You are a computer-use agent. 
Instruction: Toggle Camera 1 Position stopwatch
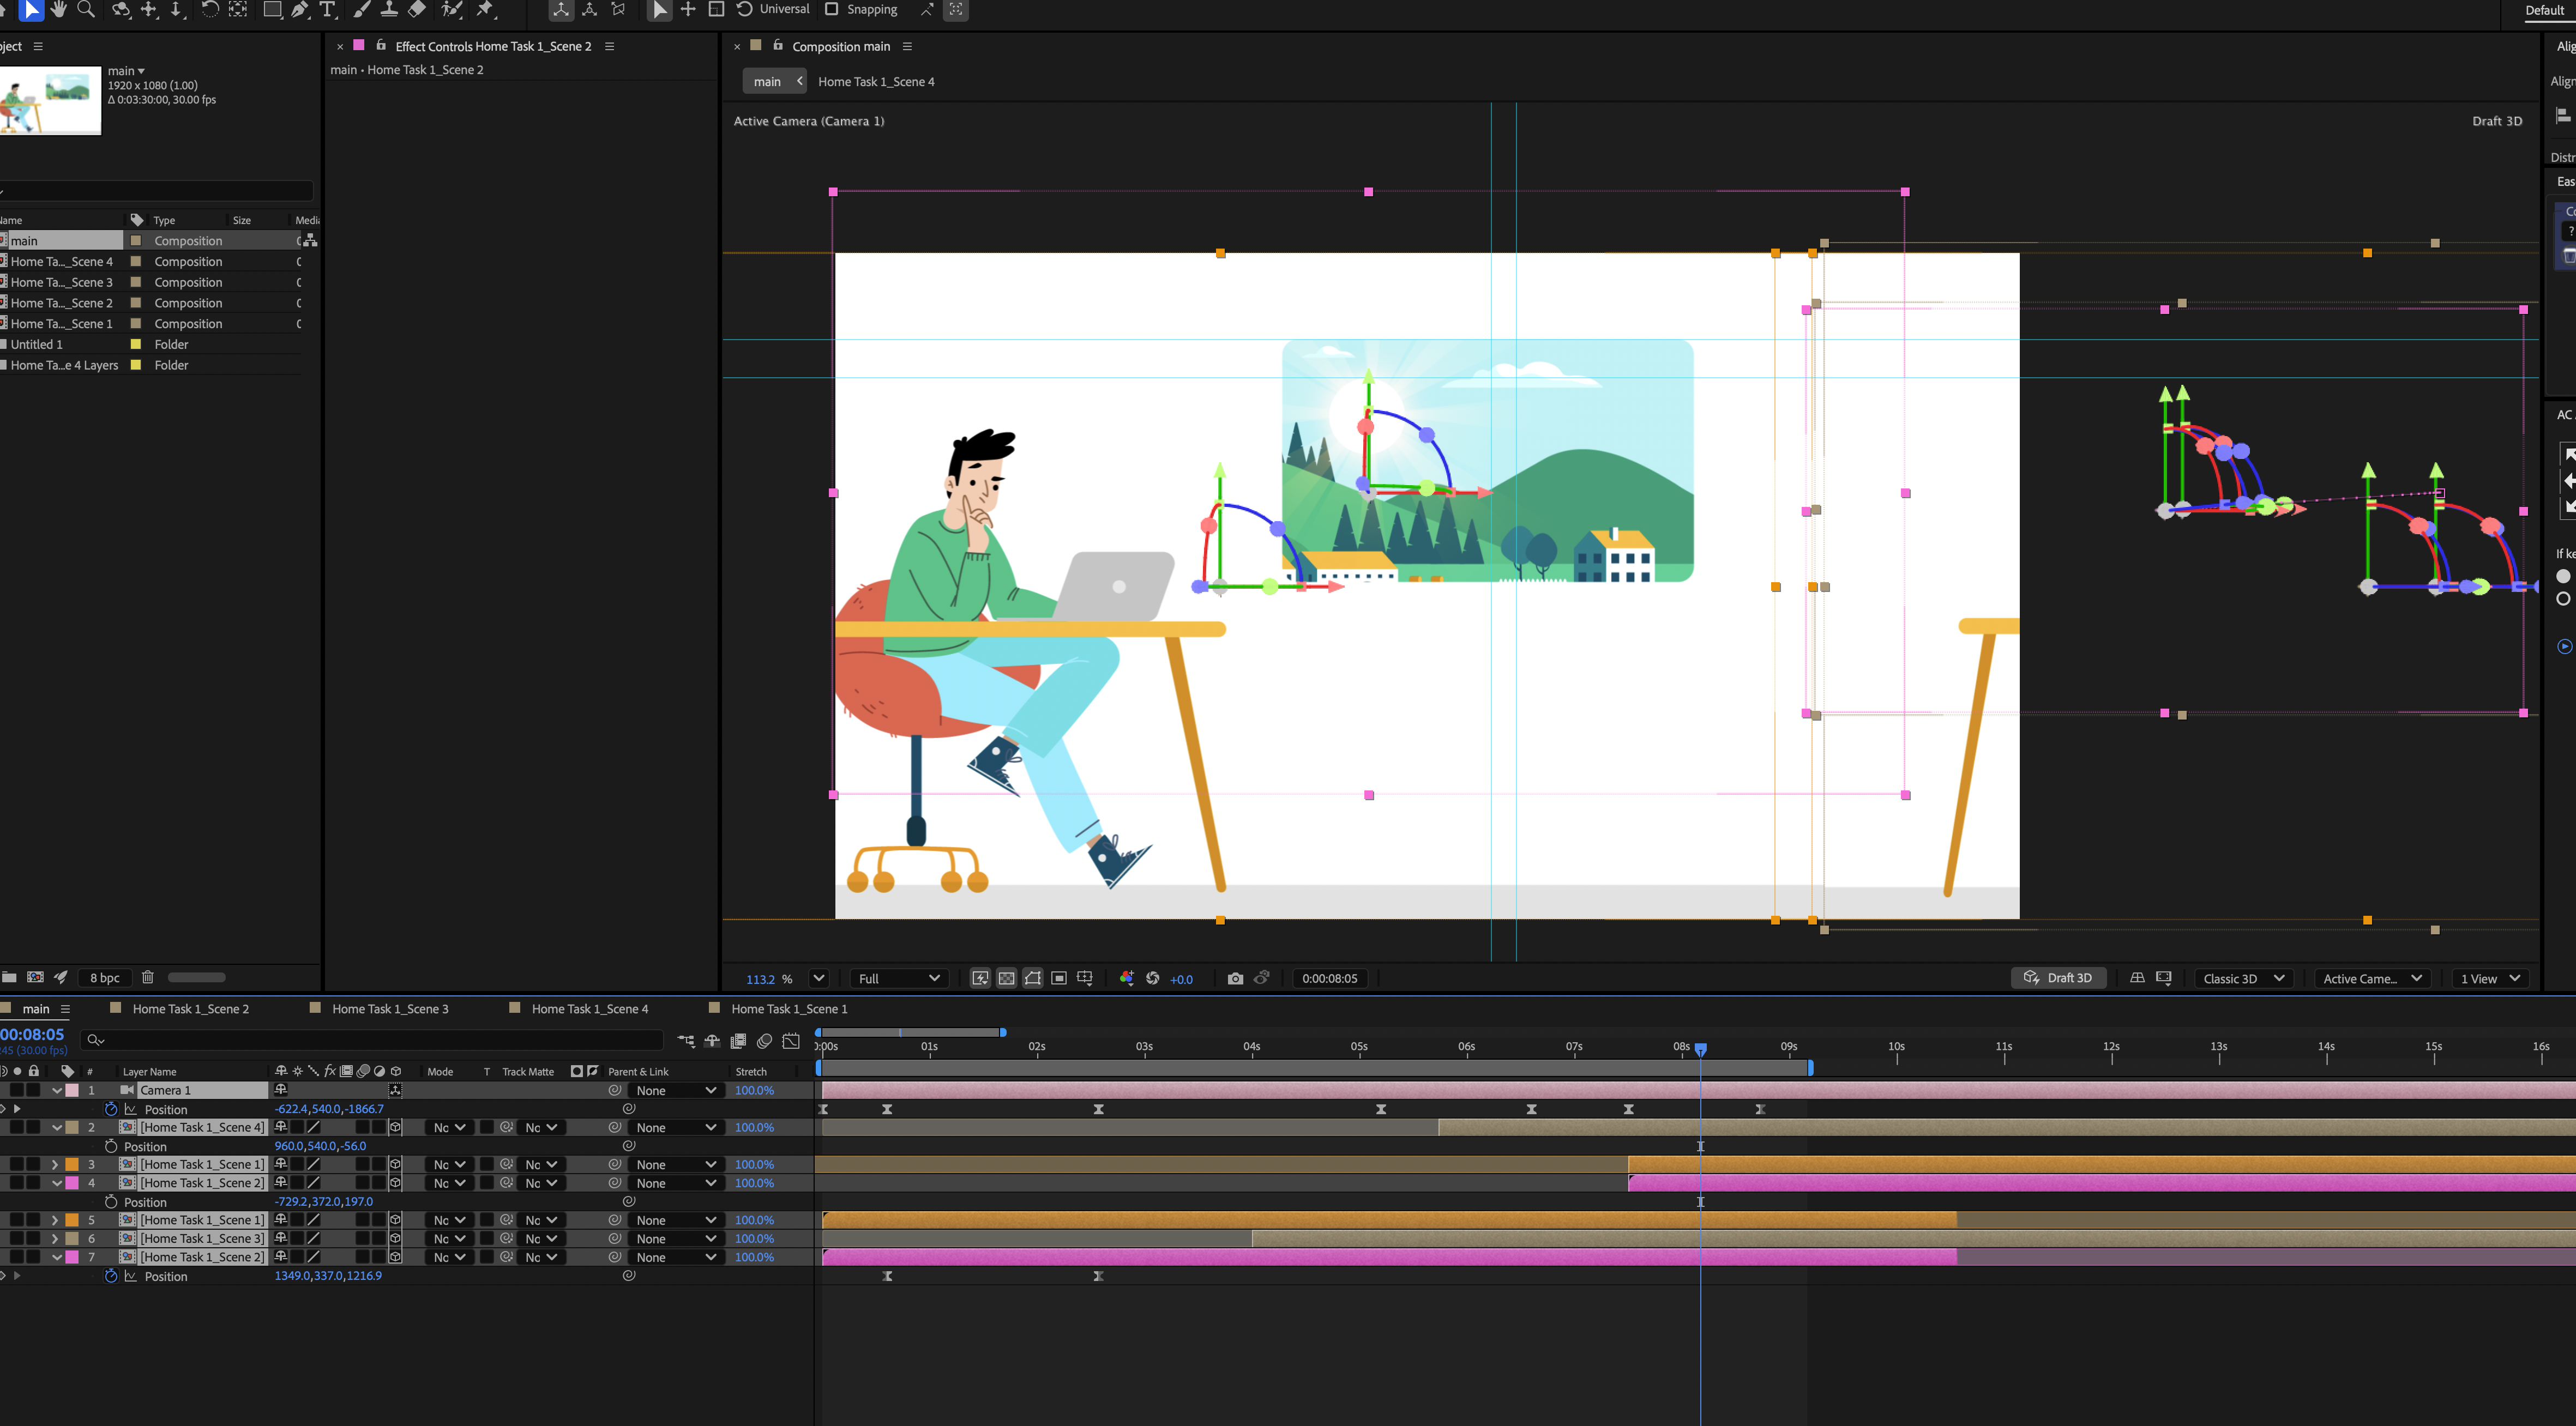[111, 1109]
